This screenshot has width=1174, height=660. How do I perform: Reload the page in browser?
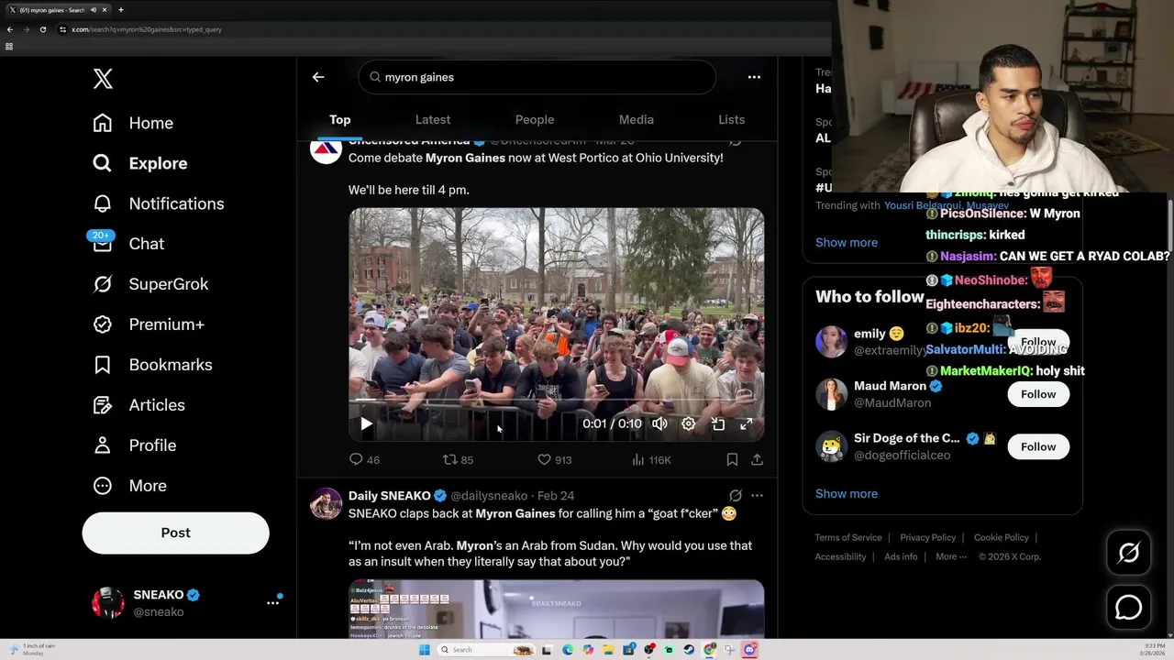42,29
